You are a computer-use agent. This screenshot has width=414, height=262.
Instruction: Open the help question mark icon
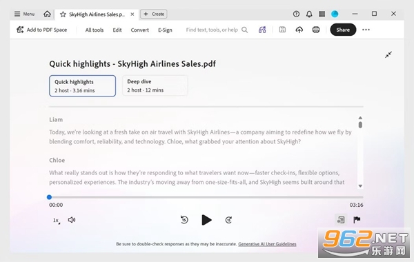tap(296, 14)
